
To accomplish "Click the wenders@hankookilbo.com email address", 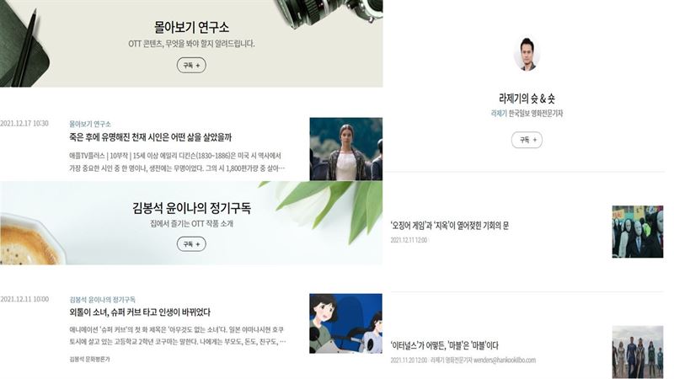I will point(505,360).
